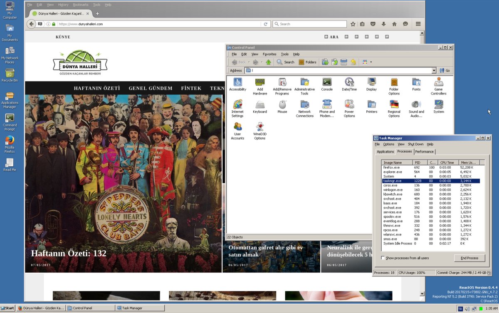Open the Tools menu in Control Panel
This screenshot has height=313, width=499.
pyautogui.click(x=284, y=54)
